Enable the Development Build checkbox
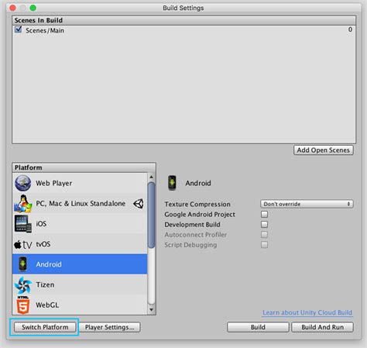 click(x=264, y=224)
